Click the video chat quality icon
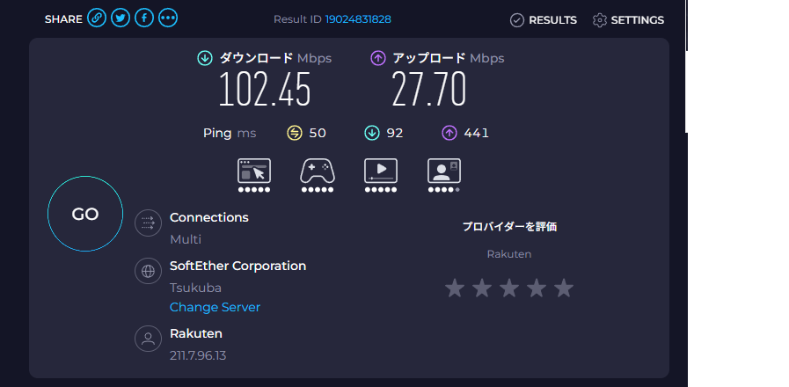789x387 pixels. coord(444,171)
